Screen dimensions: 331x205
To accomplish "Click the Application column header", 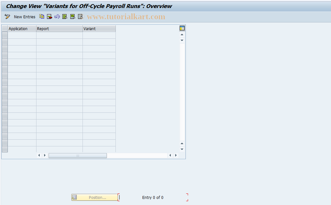I will tap(22, 29).
